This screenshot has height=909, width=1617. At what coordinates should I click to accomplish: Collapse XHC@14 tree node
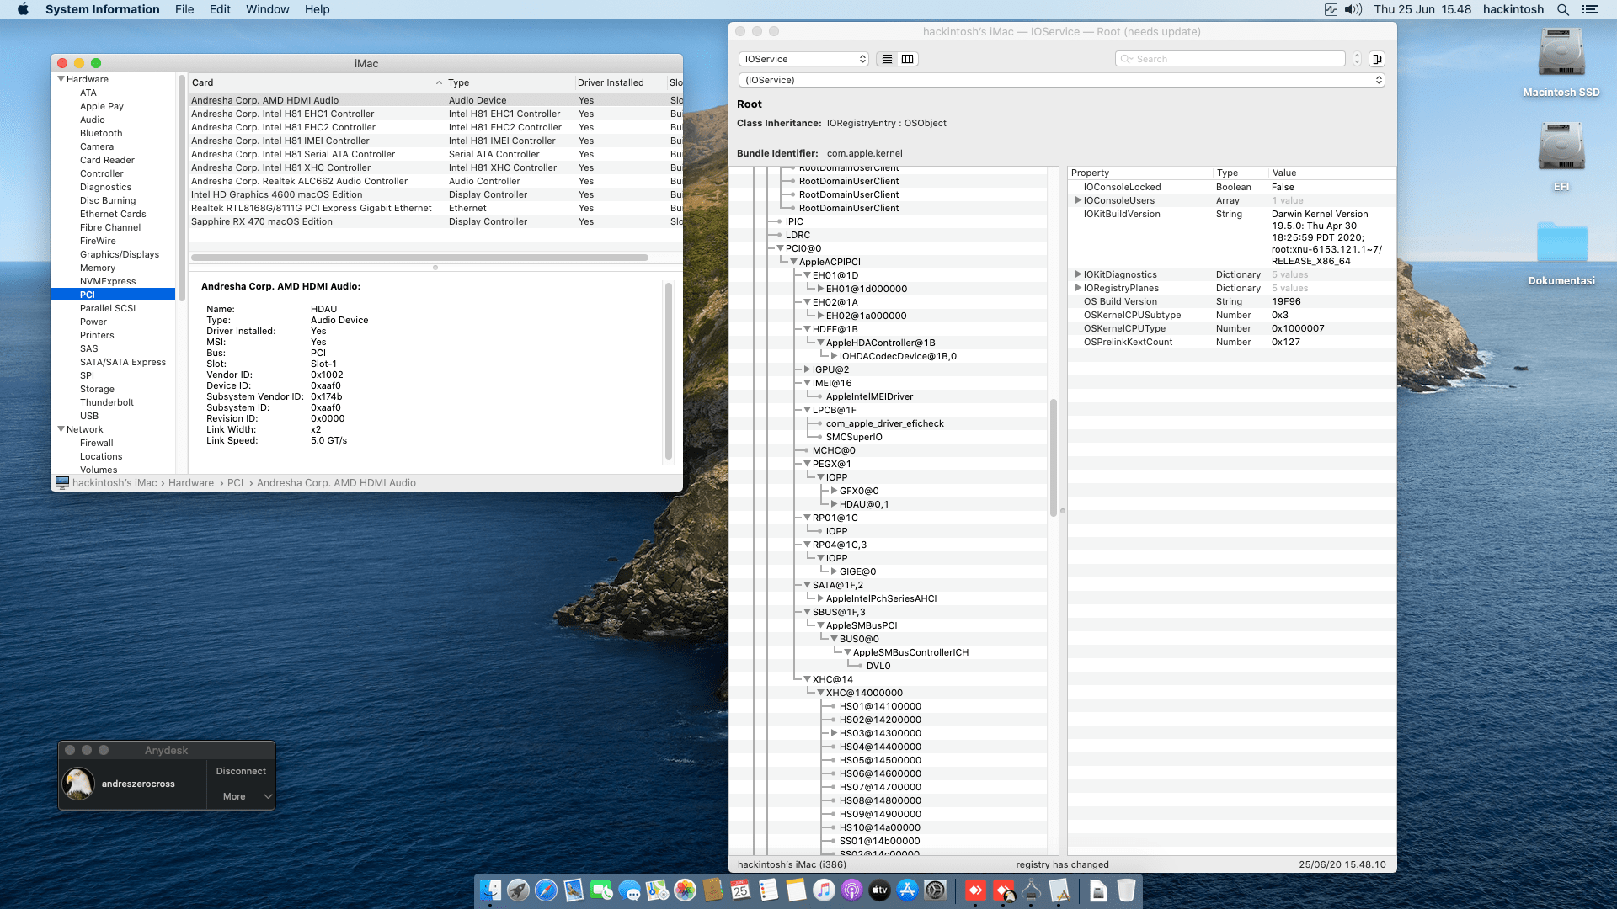tap(807, 679)
